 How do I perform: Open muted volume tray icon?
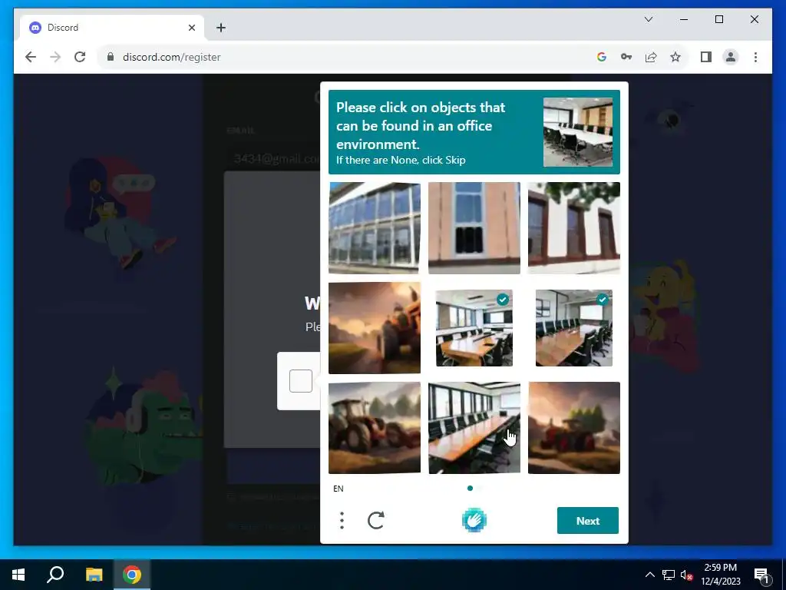click(686, 575)
